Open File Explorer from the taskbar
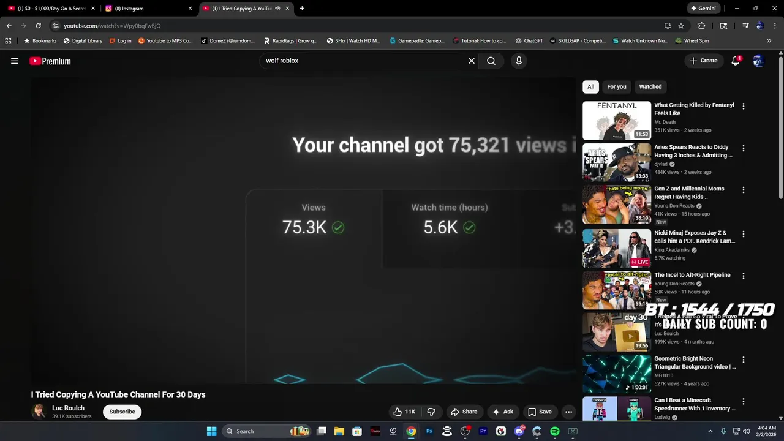This screenshot has height=441, width=784. [339, 431]
